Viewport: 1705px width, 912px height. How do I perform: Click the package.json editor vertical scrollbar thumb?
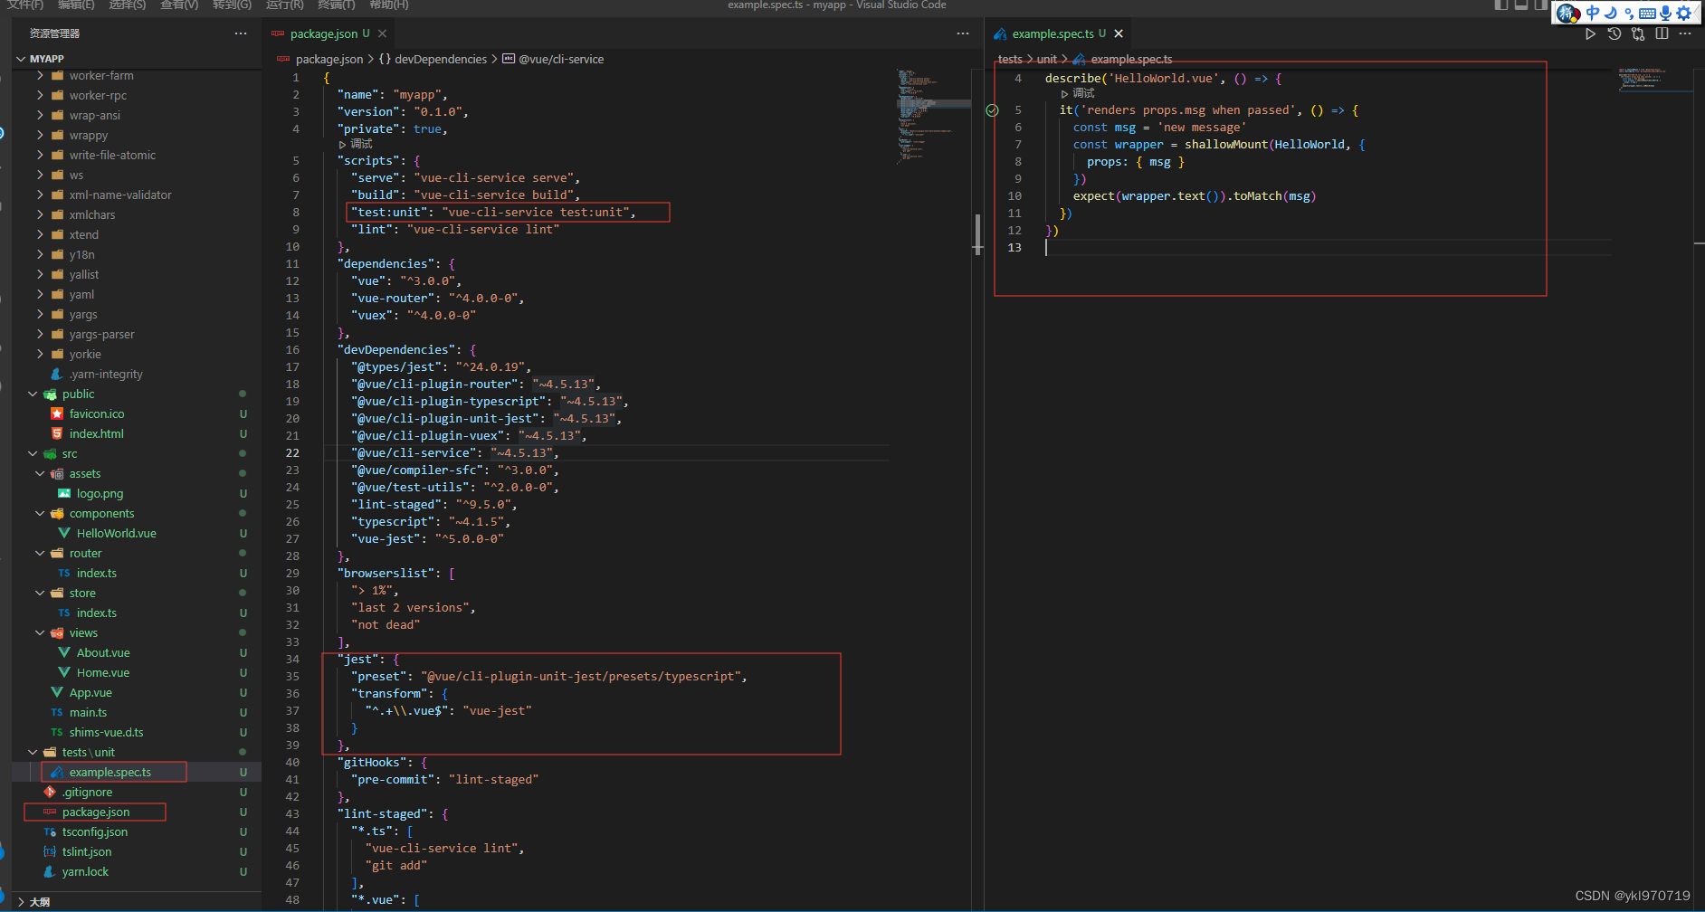977,233
